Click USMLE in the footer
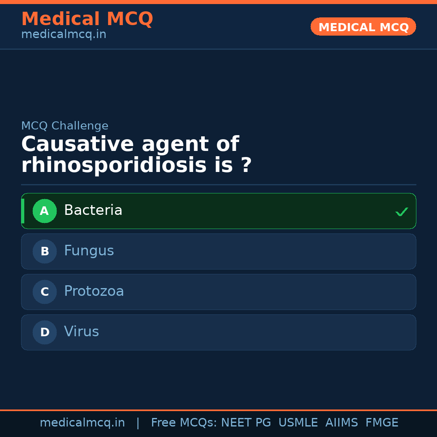 298,423
